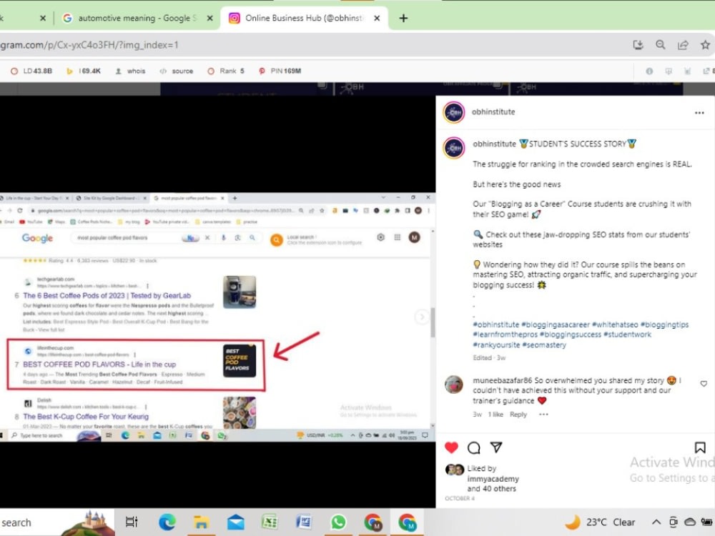Save the post with the bookmark icon
Screen dimensions: 715x536
tap(700, 447)
